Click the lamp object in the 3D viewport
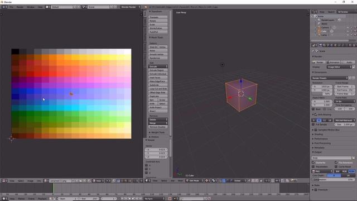The height and width of the screenshot is (201, 357). tap(222, 65)
